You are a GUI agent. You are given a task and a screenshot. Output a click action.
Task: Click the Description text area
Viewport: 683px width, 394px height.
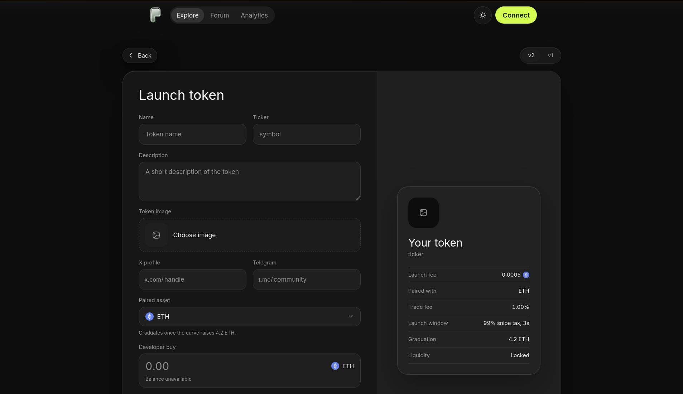[249, 181]
